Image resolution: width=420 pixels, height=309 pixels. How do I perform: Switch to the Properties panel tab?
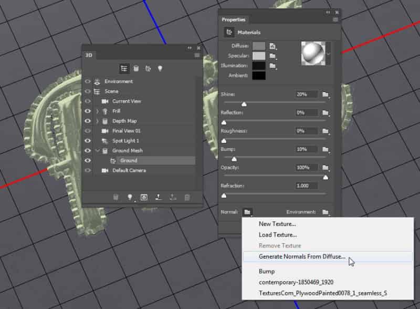234,19
